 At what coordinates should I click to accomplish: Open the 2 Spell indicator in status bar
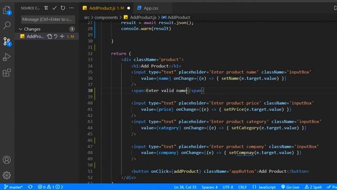point(313,187)
